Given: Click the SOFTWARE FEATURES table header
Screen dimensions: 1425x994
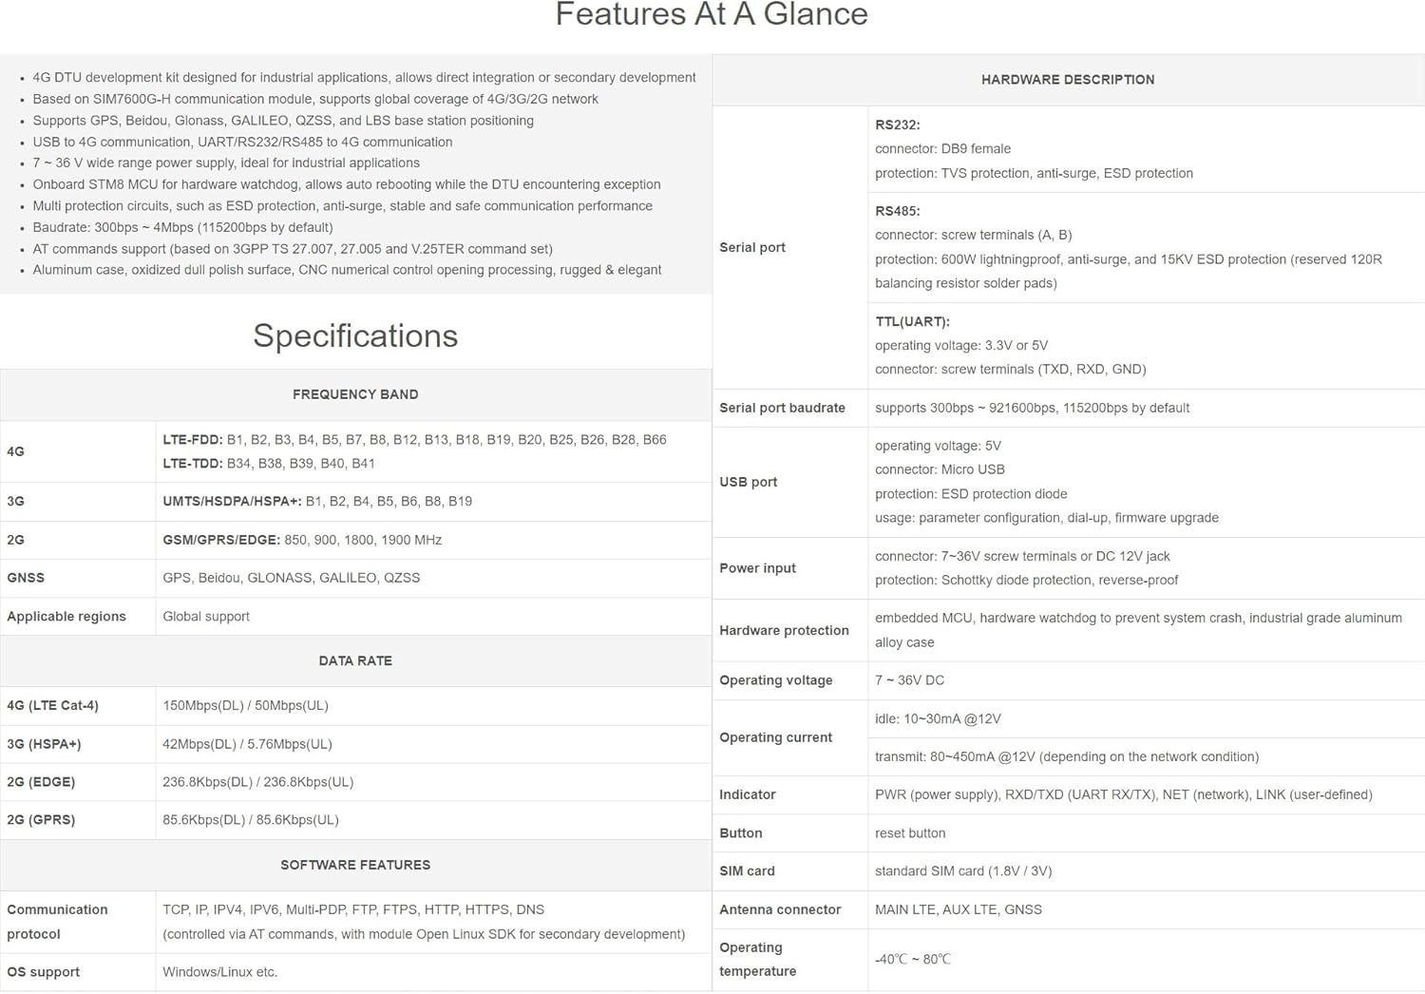Looking at the screenshot, I should click(355, 865).
